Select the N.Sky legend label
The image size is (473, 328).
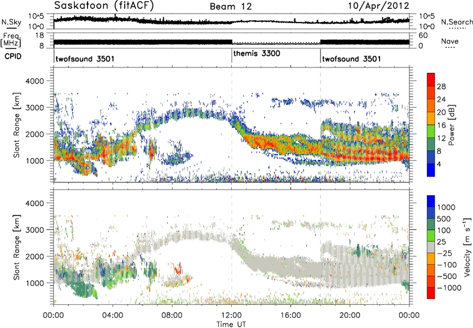click(11, 22)
